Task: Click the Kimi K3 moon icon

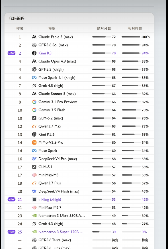Action: [x=34, y=53]
